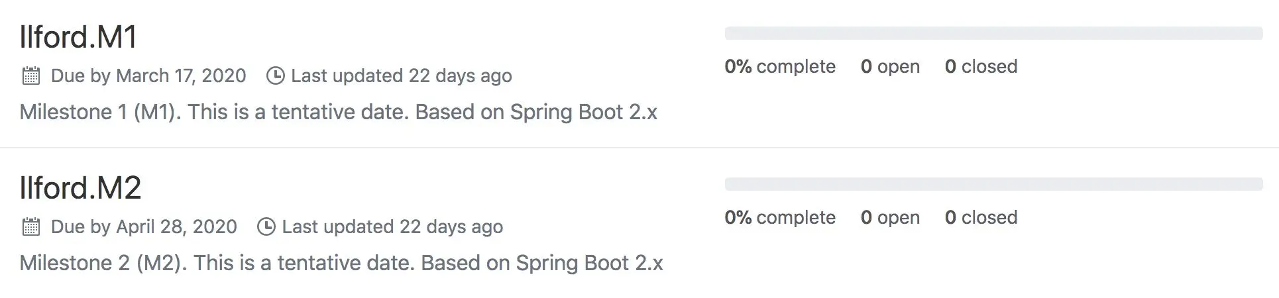Click the Due by April 28, 2020 text
The height and width of the screenshot is (298, 1279).
(x=144, y=226)
